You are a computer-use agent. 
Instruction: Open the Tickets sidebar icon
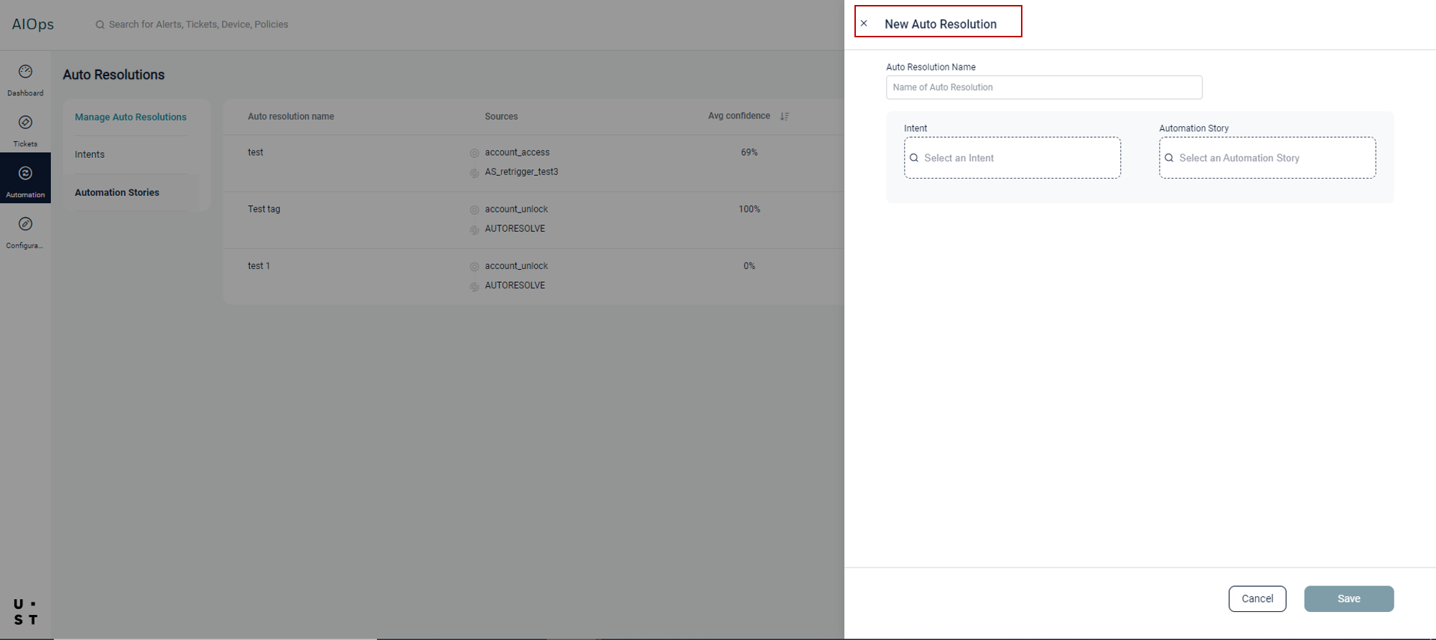(x=25, y=123)
